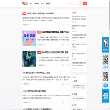The image size is (110, 110).
Task: Click the blue button below the lower QR code
Action: [x=105, y=85]
